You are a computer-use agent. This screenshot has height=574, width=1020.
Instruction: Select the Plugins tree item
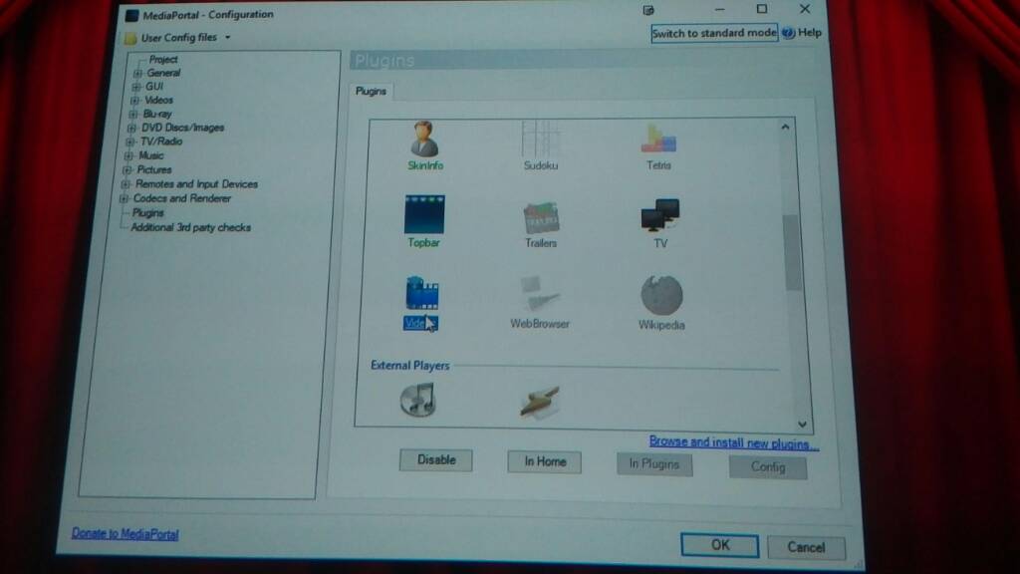[x=148, y=213]
